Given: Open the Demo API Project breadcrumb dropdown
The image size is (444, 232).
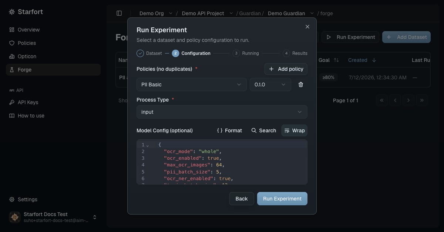Looking at the screenshot, I should point(231,13).
